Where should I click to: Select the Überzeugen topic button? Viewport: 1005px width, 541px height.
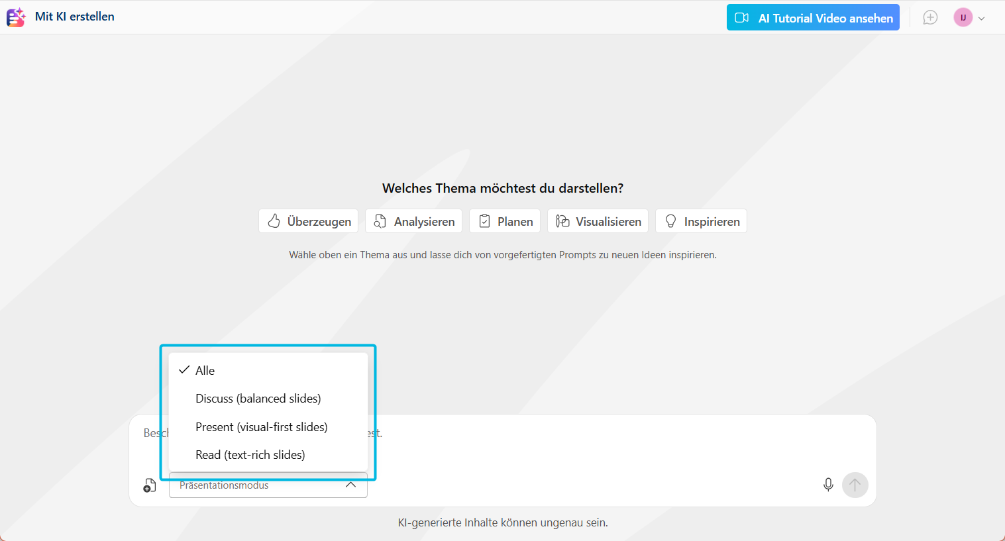[x=309, y=221]
